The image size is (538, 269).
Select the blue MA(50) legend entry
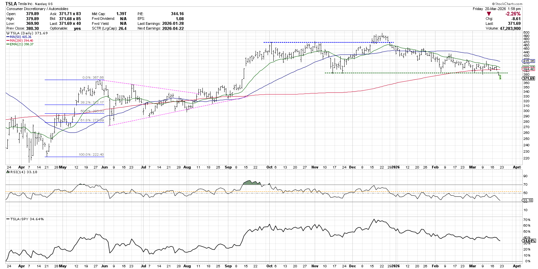pyautogui.click(x=21, y=37)
